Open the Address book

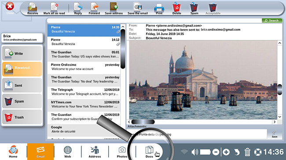(x=95, y=152)
